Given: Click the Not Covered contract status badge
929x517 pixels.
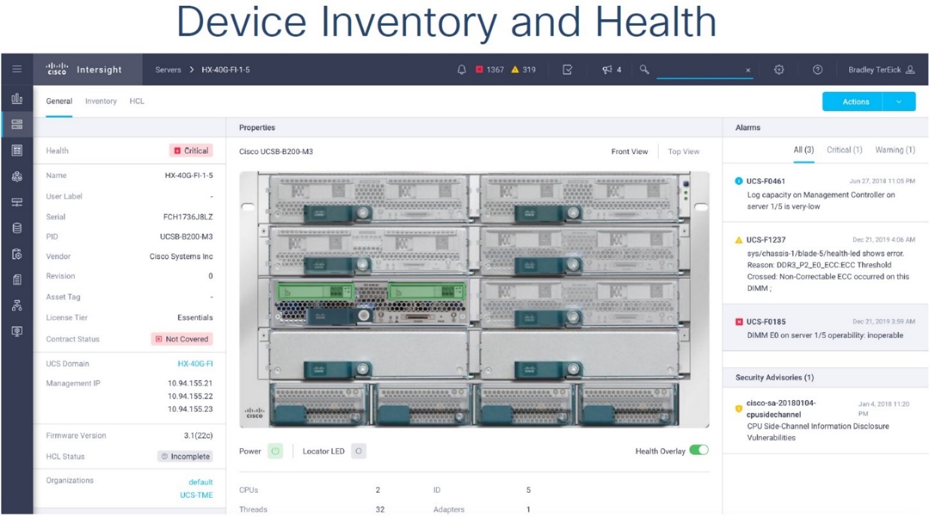Looking at the screenshot, I should coord(182,339).
